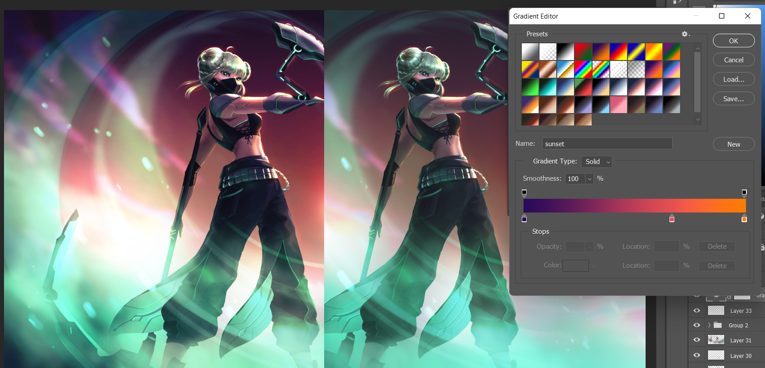Screen dimensions: 765x368
Task: Select the black to sky blue preset
Action: (601, 105)
